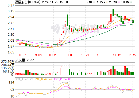
Task: Click the 5PMA gray legend swatch
Action: [94, 2]
